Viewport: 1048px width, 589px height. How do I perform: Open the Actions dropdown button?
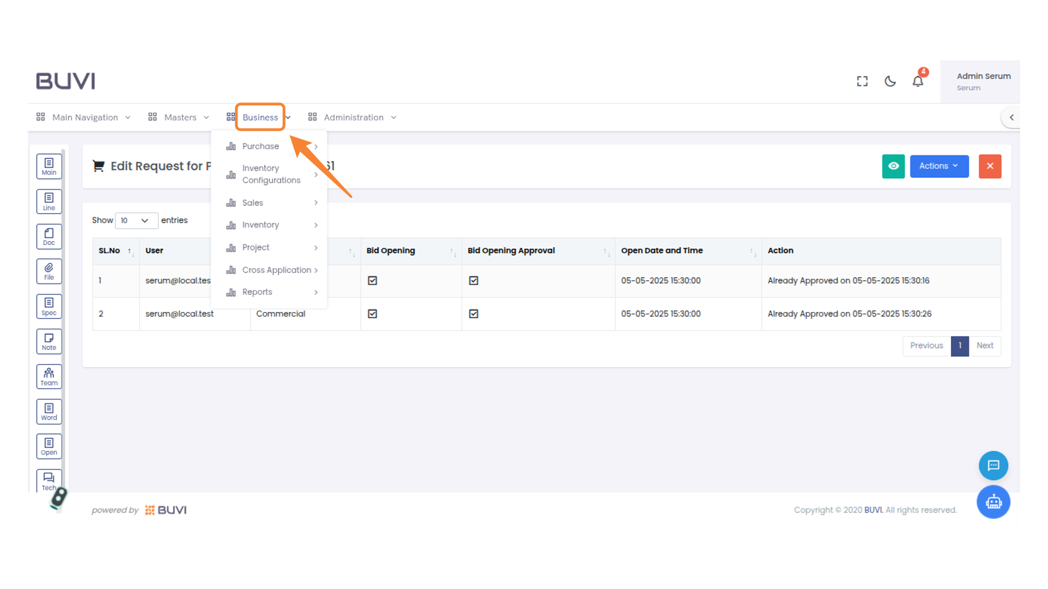[x=939, y=166]
